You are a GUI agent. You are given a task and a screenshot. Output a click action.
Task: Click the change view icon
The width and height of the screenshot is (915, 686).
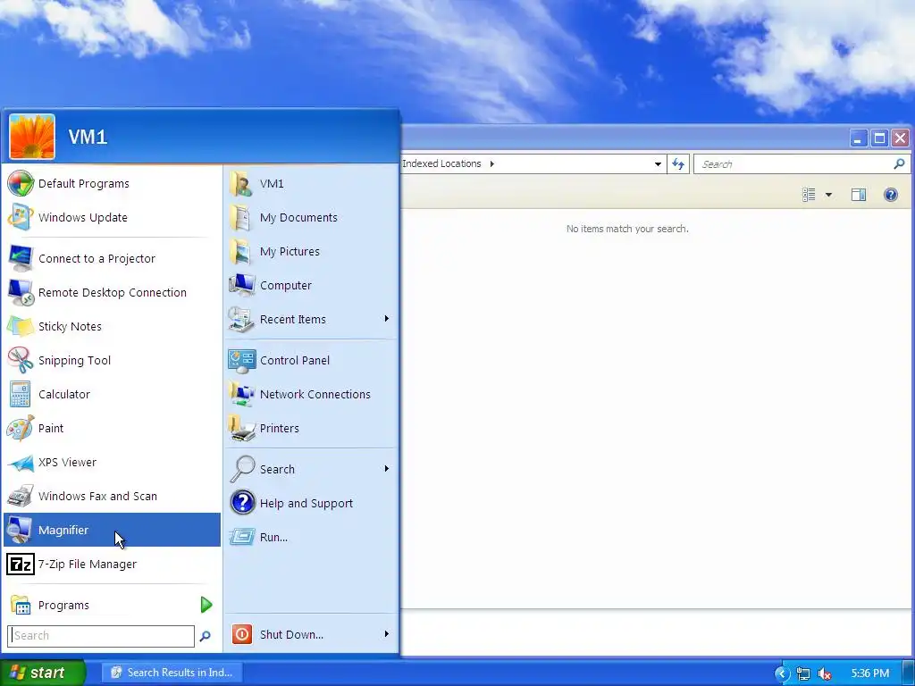809,194
